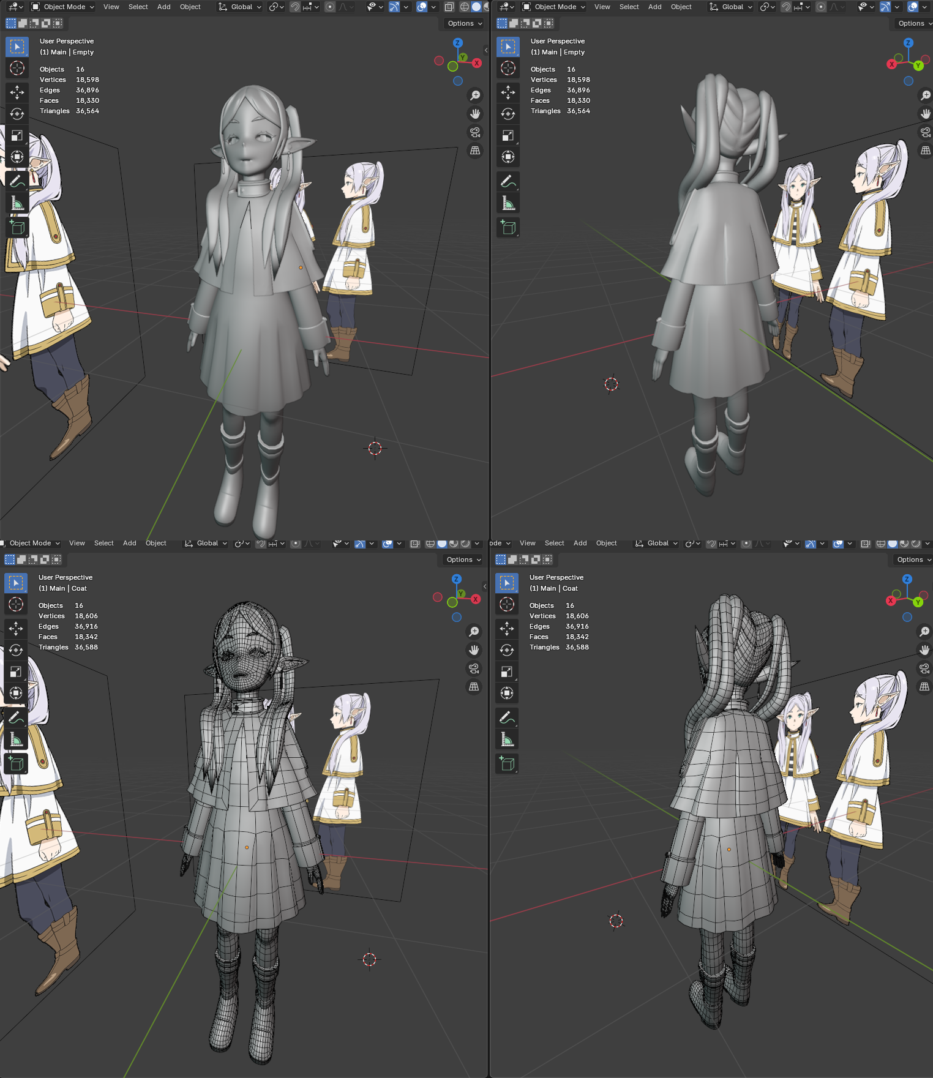This screenshot has height=1078, width=933.
Task: Toggle camera view in bottom-left viewport
Action: pos(474,668)
